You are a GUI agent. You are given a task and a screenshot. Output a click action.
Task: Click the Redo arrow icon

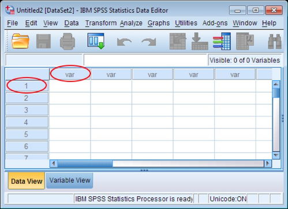click(x=149, y=42)
